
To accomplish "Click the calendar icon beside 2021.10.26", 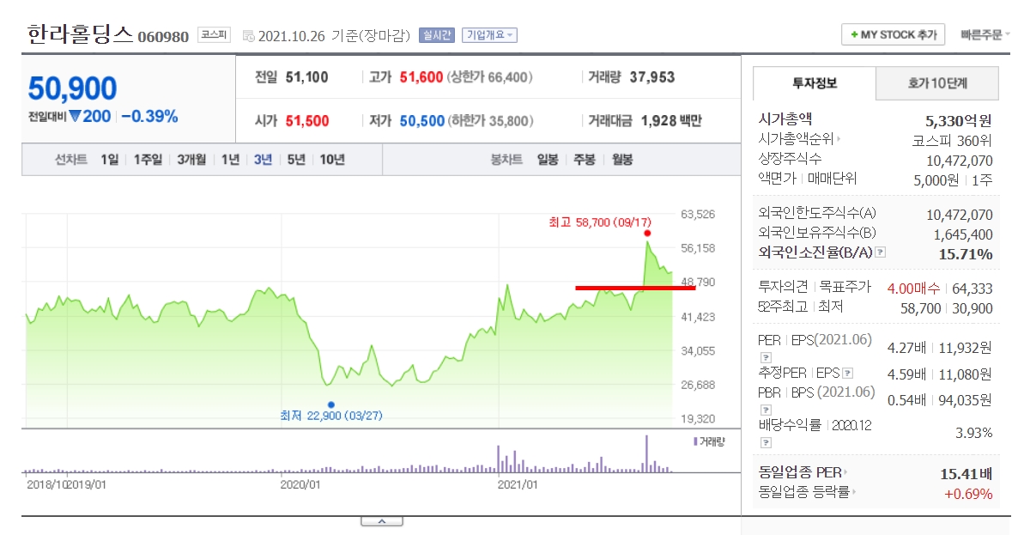I will point(248,36).
